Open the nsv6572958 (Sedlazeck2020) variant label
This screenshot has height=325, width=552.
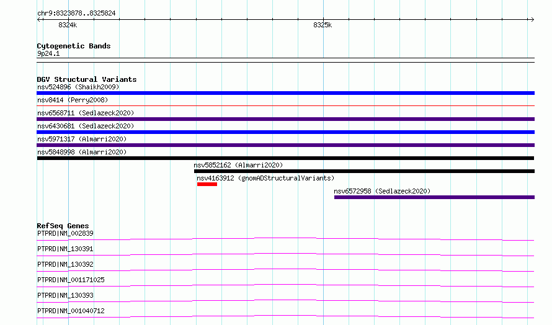coord(382,191)
